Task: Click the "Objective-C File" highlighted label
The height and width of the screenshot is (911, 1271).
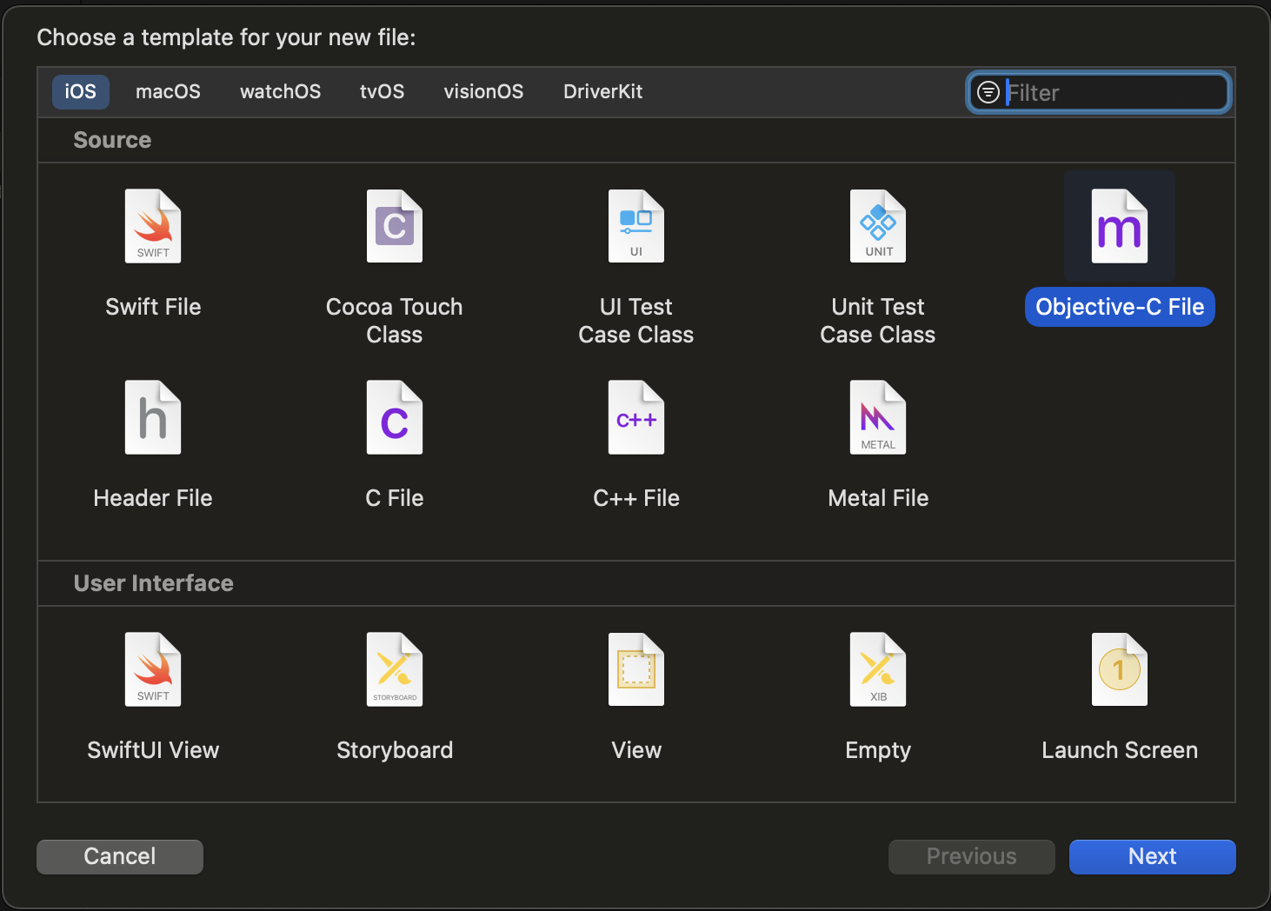Action: coord(1120,307)
